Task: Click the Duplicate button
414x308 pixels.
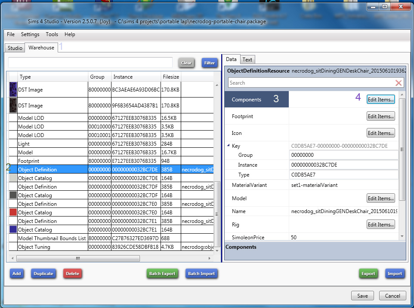Action: tap(43, 274)
